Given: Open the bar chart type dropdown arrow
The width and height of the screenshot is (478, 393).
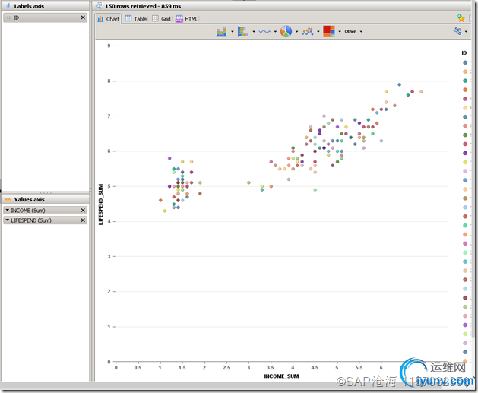Looking at the screenshot, I should click(233, 31).
